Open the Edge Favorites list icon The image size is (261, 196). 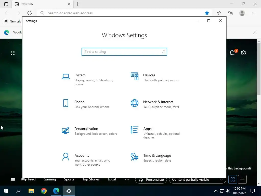(219, 13)
